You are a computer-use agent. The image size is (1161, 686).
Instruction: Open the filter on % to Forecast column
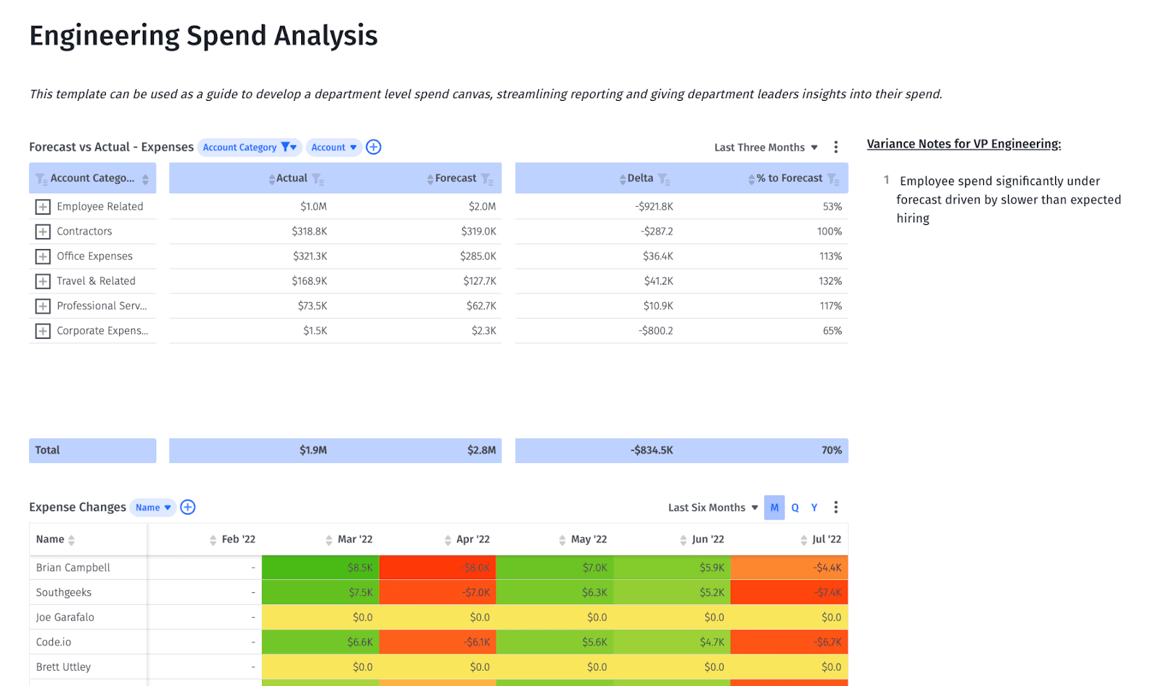836,178
